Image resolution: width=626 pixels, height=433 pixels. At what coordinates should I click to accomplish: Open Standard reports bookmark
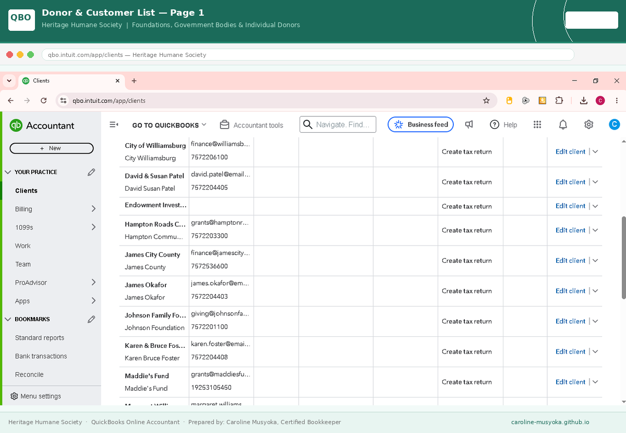[x=40, y=338]
